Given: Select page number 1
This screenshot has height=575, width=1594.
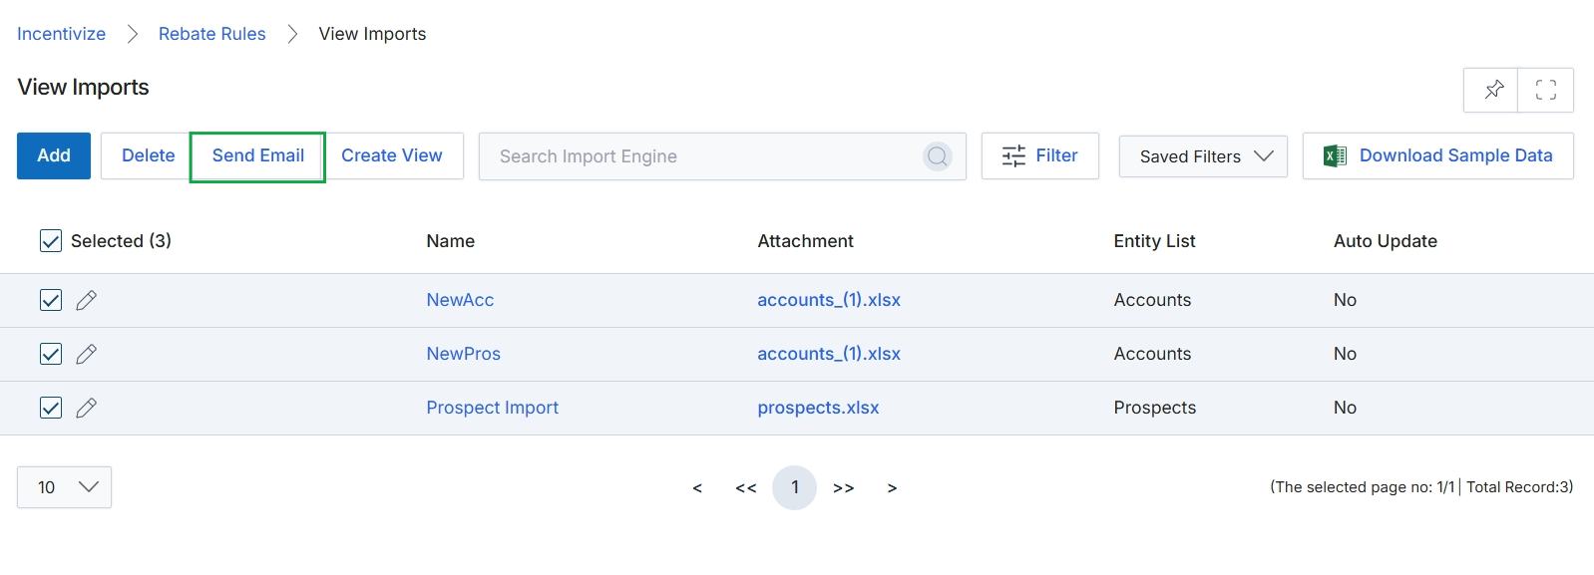Looking at the screenshot, I should (795, 487).
